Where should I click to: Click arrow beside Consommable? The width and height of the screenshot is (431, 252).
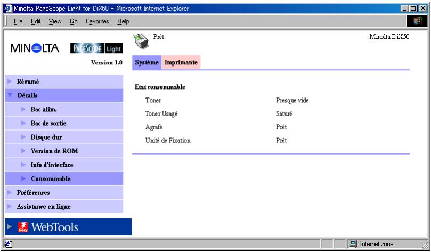pos(23,178)
